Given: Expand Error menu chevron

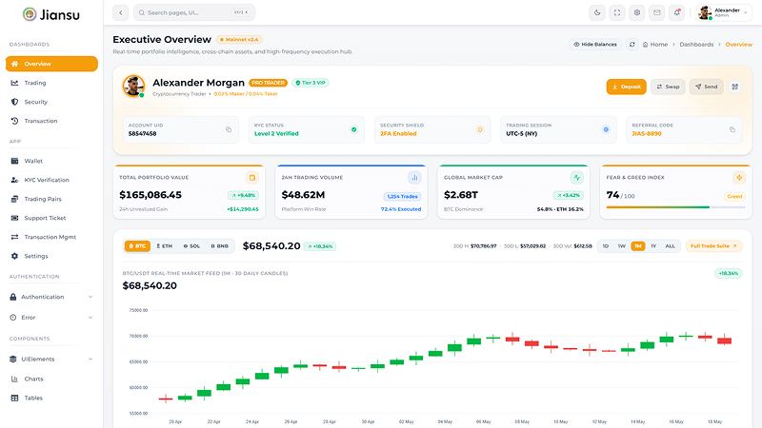Looking at the screenshot, I should [90, 318].
